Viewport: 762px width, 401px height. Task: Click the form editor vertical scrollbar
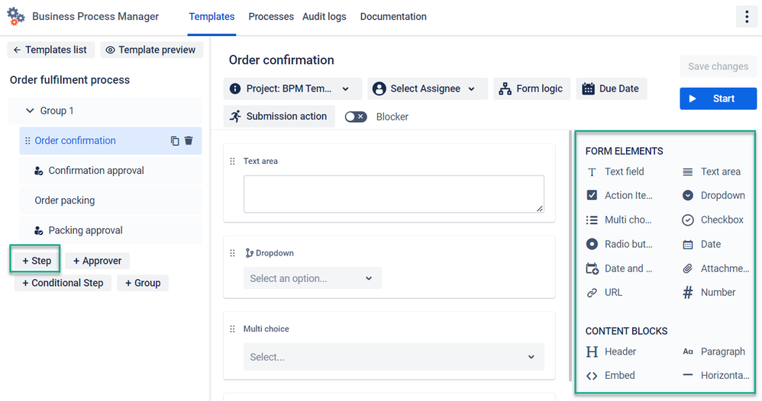click(x=570, y=256)
